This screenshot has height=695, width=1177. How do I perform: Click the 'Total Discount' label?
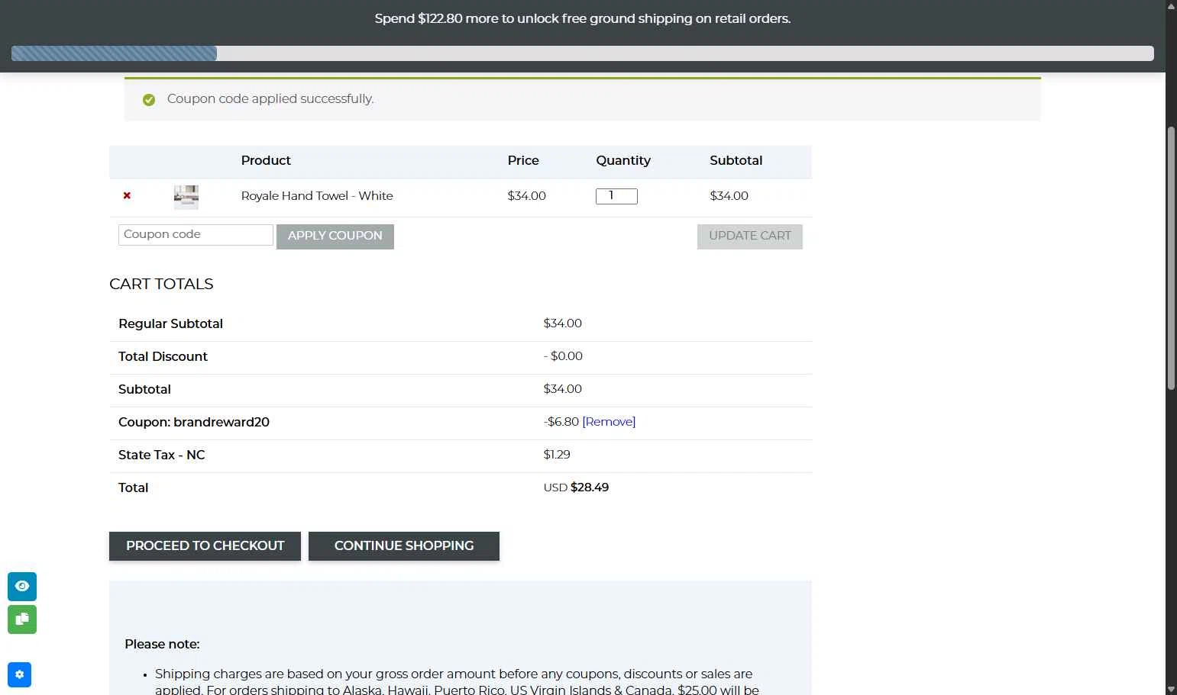[163, 356]
